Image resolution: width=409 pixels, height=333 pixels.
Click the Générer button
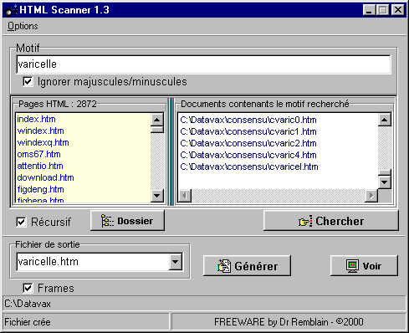[247, 266]
